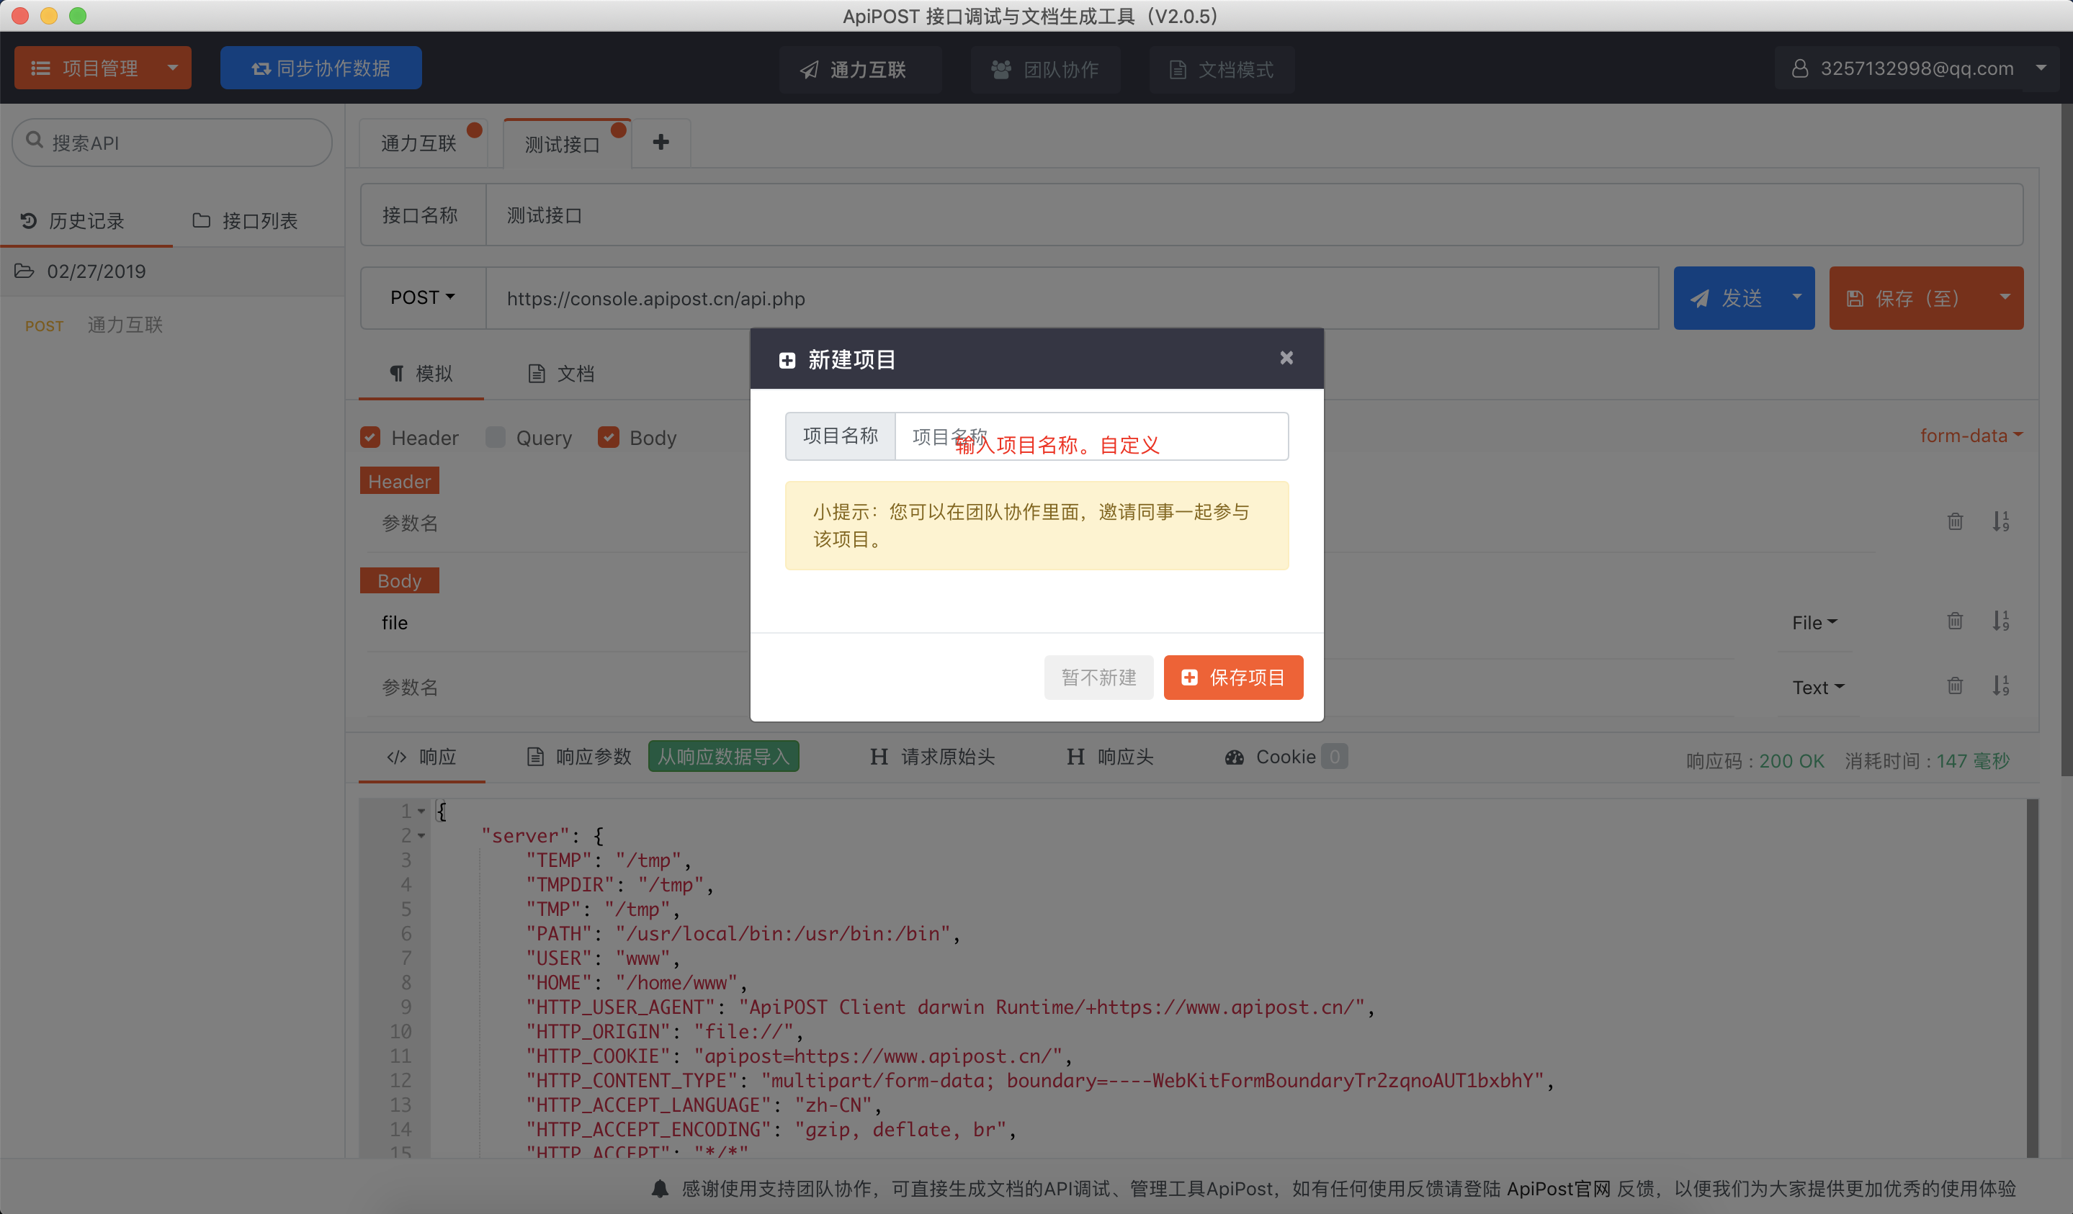Enable the Query checkbox
Image resolution: width=2073 pixels, height=1214 pixels.
tap(496, 438)
